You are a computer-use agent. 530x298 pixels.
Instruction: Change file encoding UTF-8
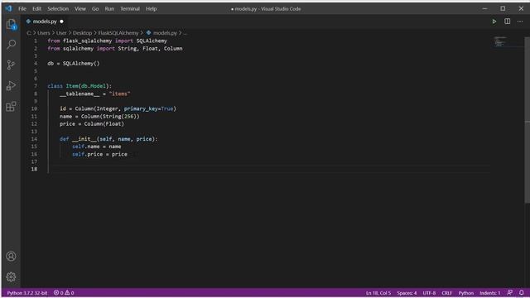pyautogui.click(x=429, y=292)
